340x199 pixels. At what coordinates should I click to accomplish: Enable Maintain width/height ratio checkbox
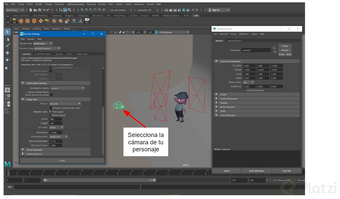click(x=51, y=108)
